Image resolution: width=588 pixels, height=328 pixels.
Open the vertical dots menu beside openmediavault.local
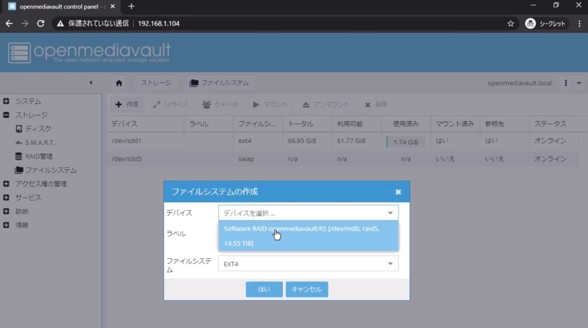tap(566, 83)
